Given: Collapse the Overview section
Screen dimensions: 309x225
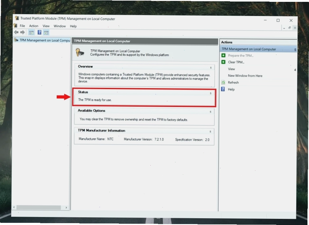Looking at the screenshot, I should (x=211, y=67).
